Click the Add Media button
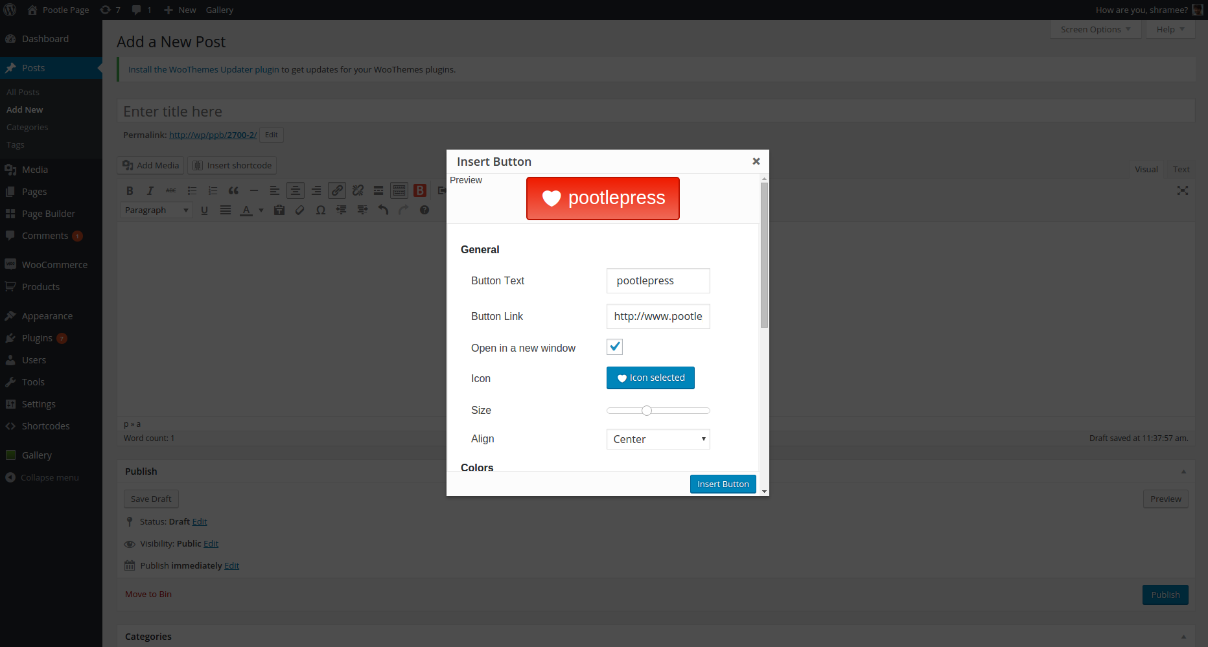The image size is (1208, 647). tap(151, 165)
